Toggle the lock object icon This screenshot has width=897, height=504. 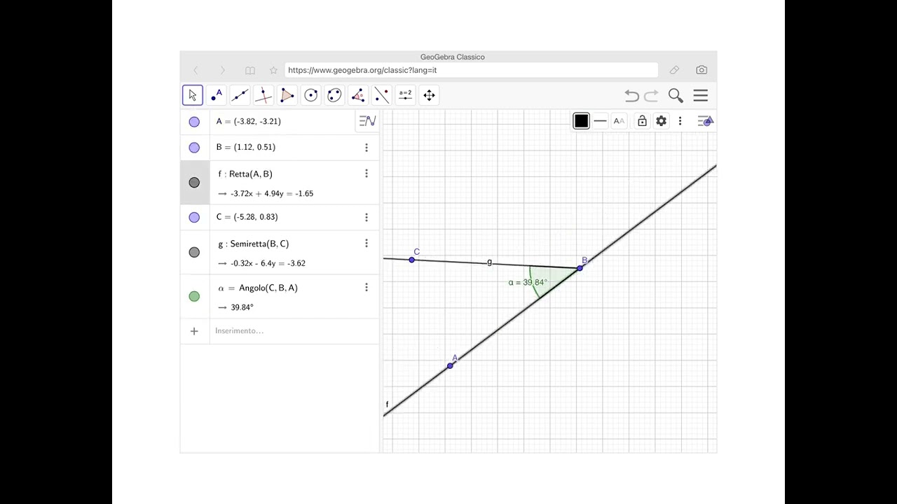pyautogui.click(x=642, y=121)
